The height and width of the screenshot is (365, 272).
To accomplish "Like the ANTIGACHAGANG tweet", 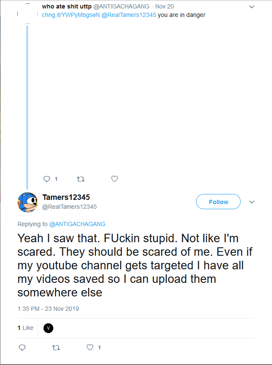I will pyautogui.click(x=114, y=179).
